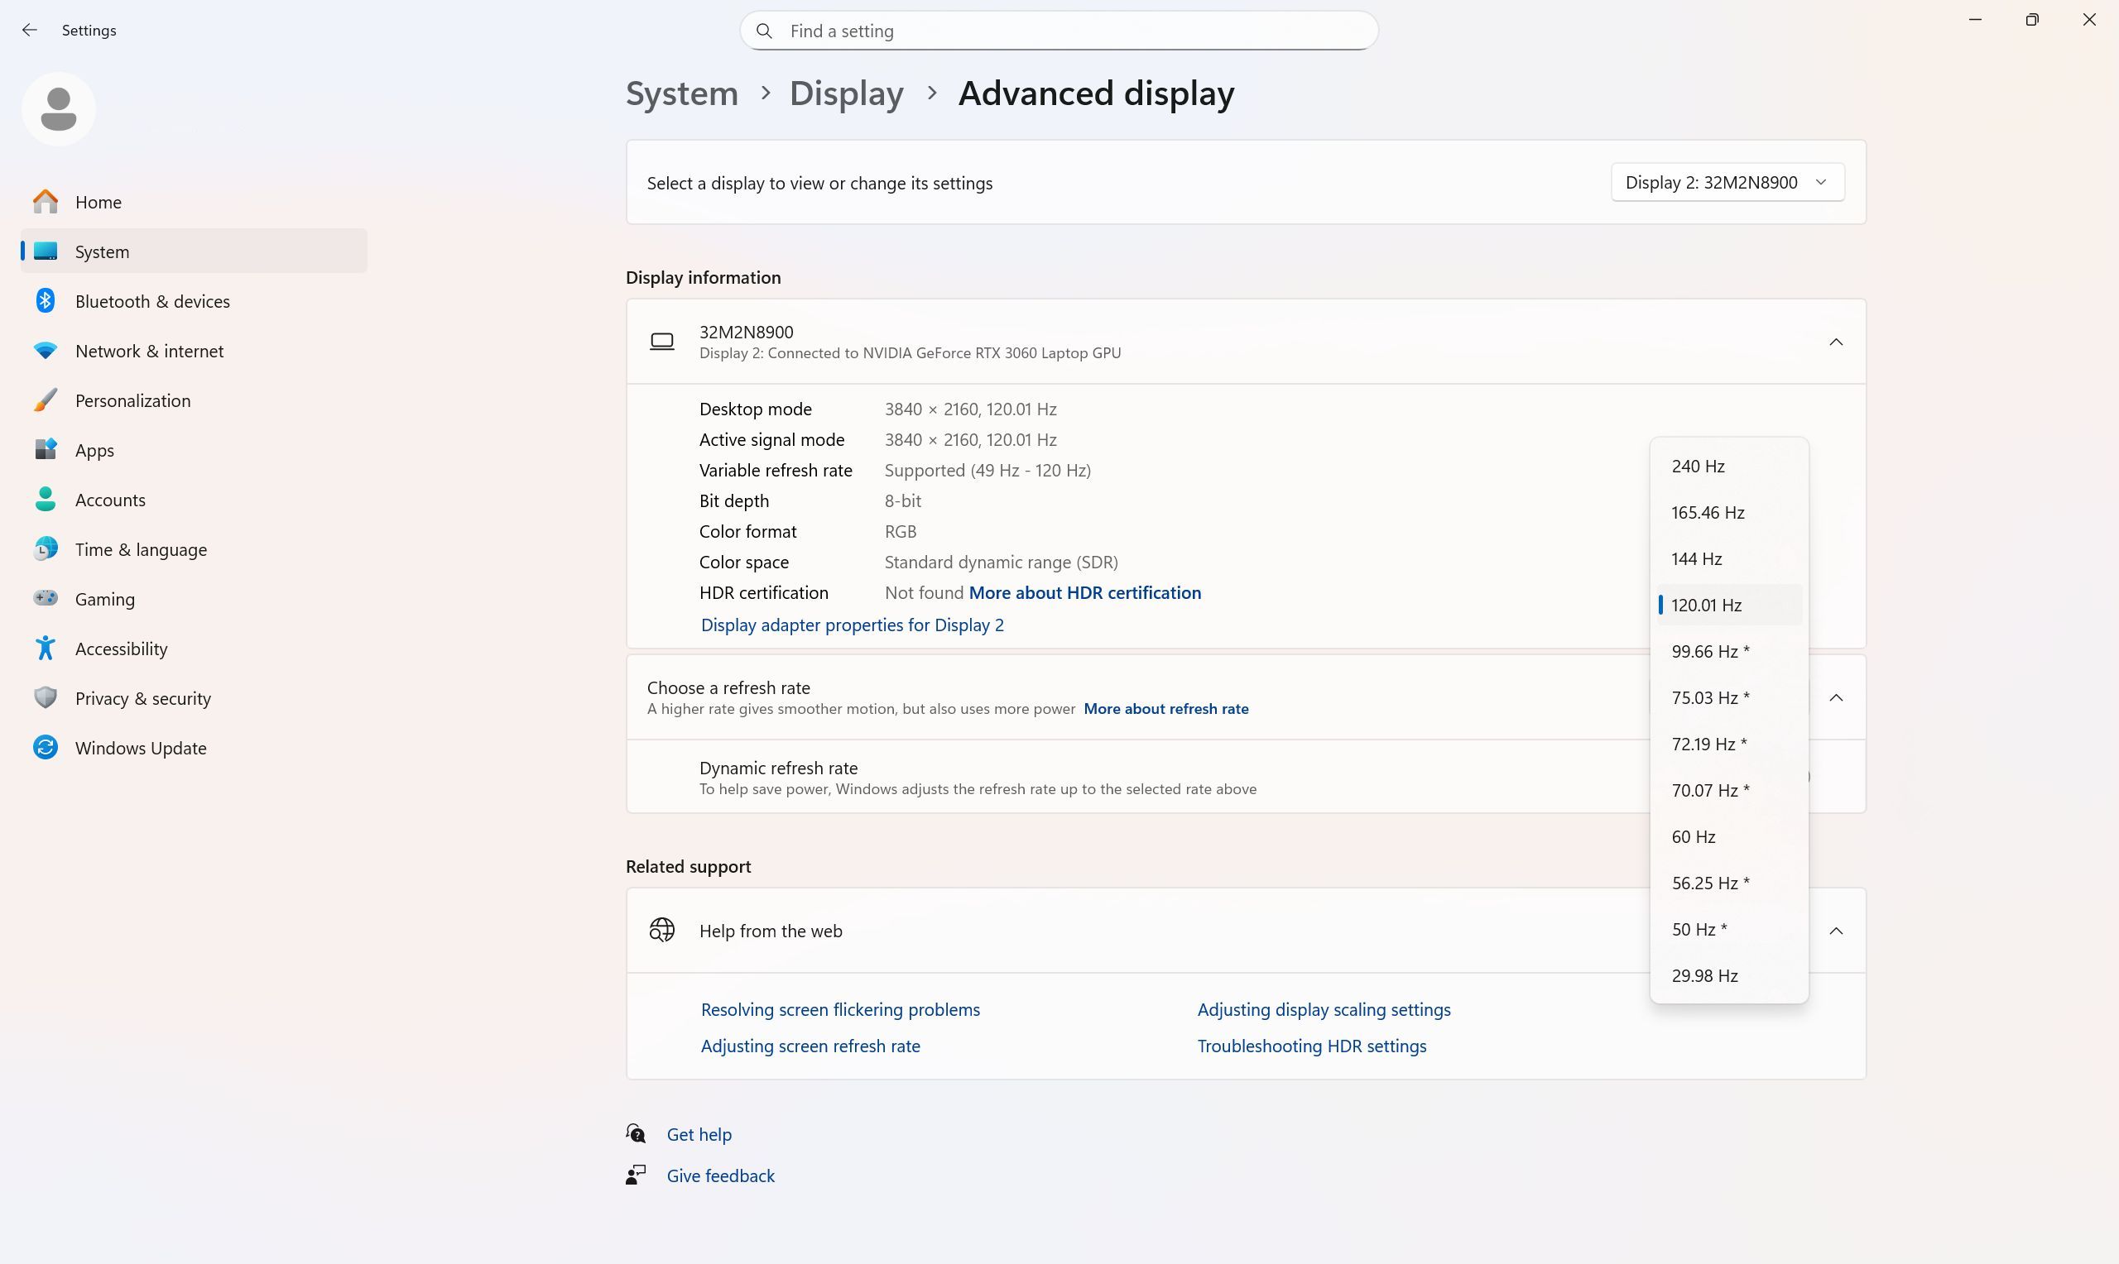Open Display adapter properties for Display 2
Image resolution: width=2119 pixels, height=1264 pixels.
pyautogui.click(x=851, y=625)
